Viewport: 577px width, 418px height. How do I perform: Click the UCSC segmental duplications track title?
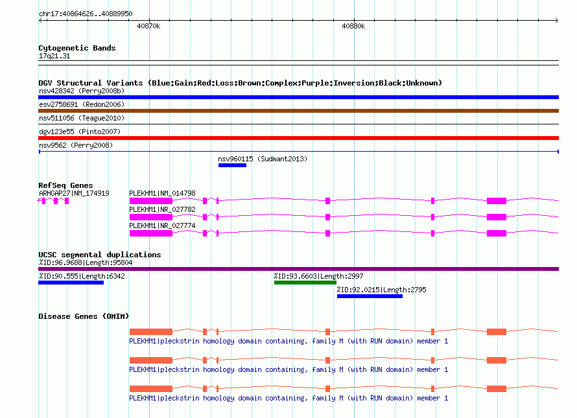pos(100,255)
